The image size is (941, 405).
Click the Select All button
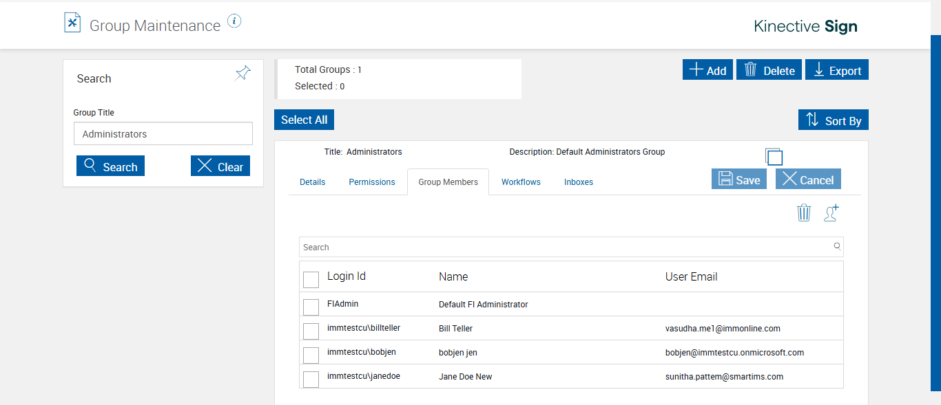point(304,120)
